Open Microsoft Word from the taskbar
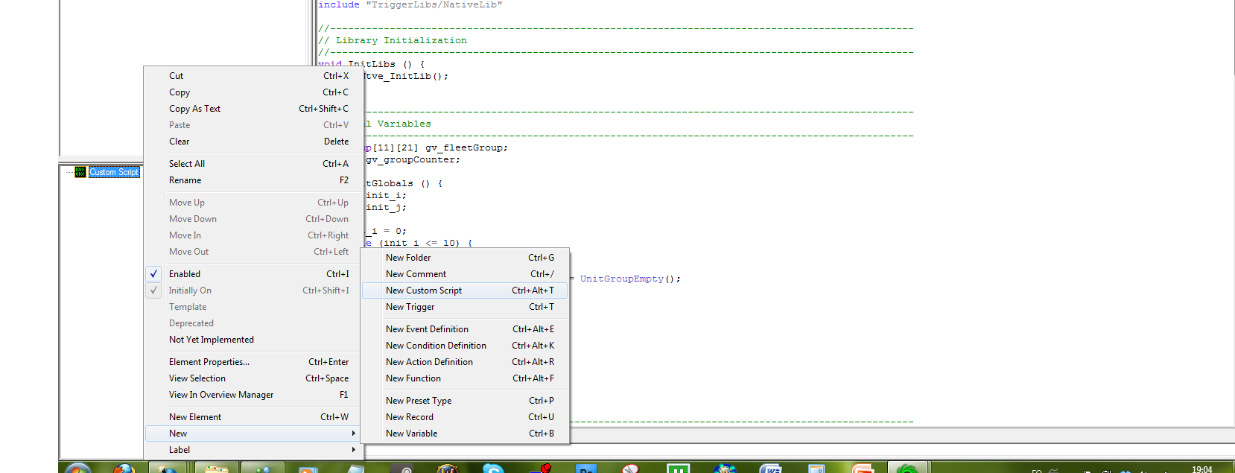Image resolution: width=1235 pixels, height=473 pixels. [770, 468]
